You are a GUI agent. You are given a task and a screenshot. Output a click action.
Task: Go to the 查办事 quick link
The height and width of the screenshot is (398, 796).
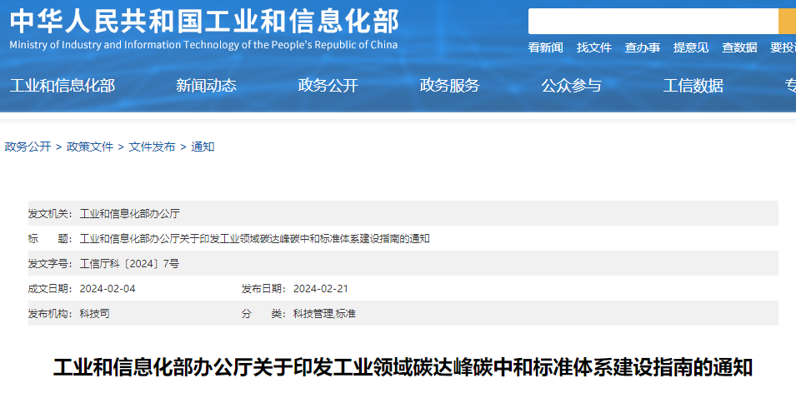coord(643,48)
